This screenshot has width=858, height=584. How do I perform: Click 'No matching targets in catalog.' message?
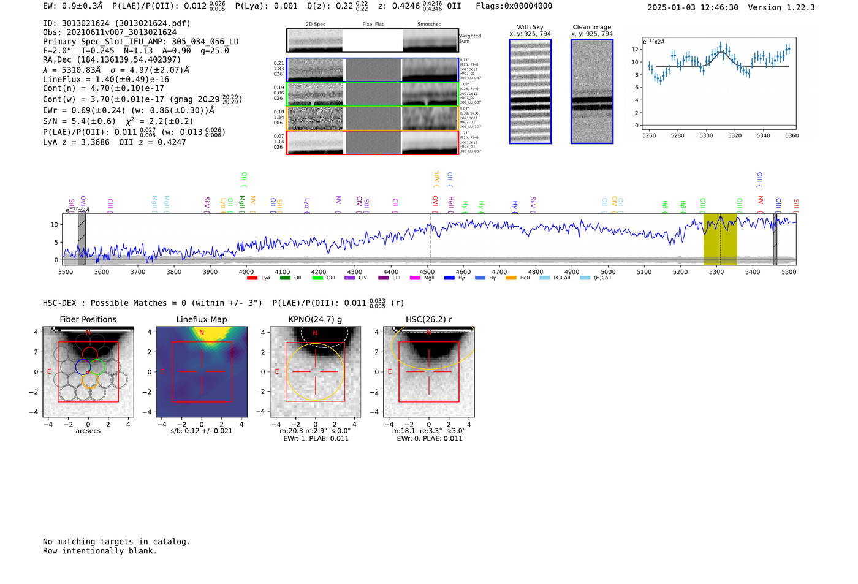[116, 542]
